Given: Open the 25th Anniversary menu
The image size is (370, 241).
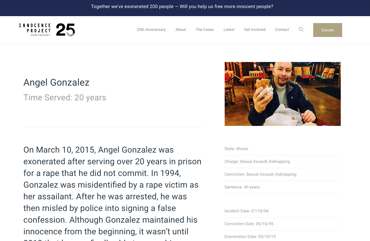Looking at the screenshot, I should (x=151, y=29).
